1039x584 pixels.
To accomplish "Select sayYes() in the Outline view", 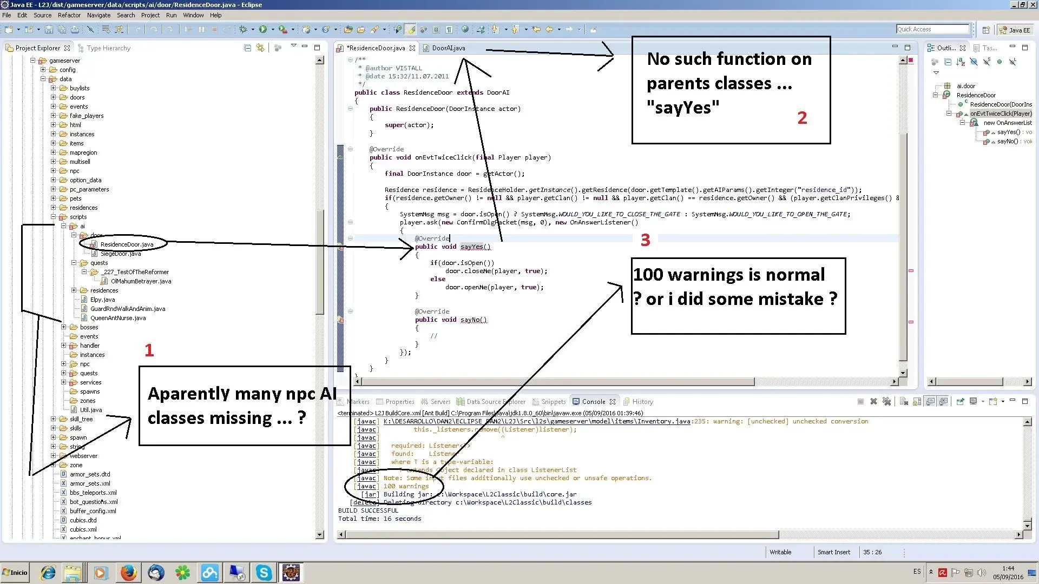I will 1008,132.
